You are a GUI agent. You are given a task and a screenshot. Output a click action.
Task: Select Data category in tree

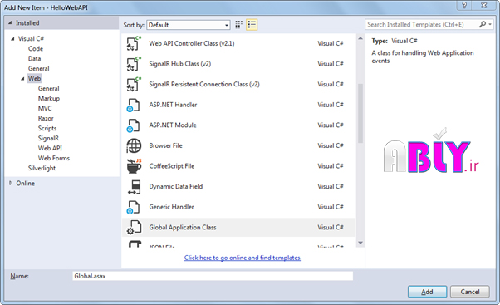pos(34,58)
